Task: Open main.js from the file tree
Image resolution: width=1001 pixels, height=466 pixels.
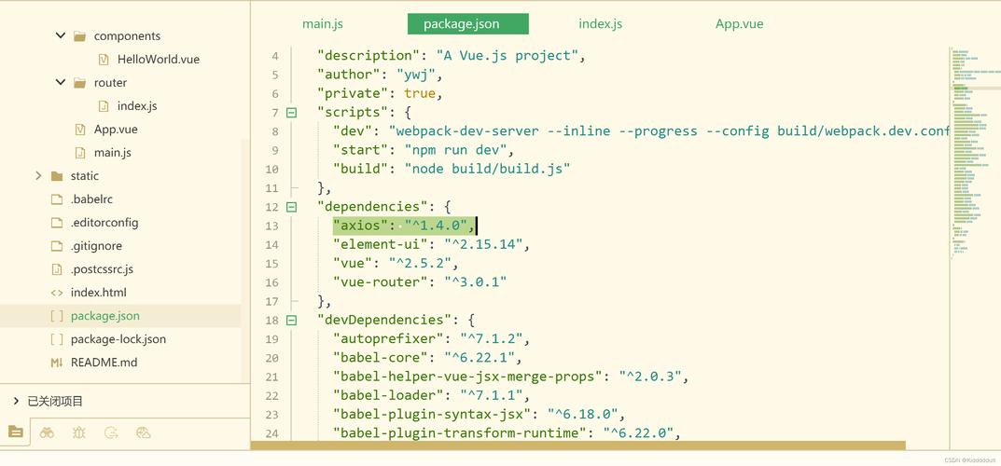Action: tap(112, 152)
